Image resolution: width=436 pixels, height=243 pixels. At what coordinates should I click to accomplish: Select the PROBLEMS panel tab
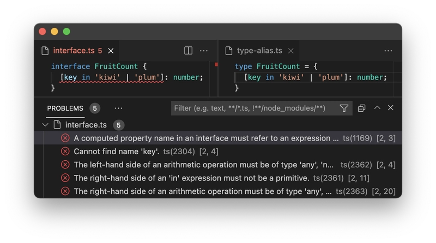(x=65, y=108)
